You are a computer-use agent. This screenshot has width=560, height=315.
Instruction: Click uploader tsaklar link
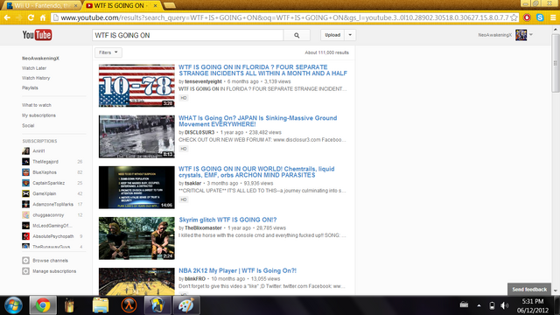pyautogui.click(x=192, y=183)
